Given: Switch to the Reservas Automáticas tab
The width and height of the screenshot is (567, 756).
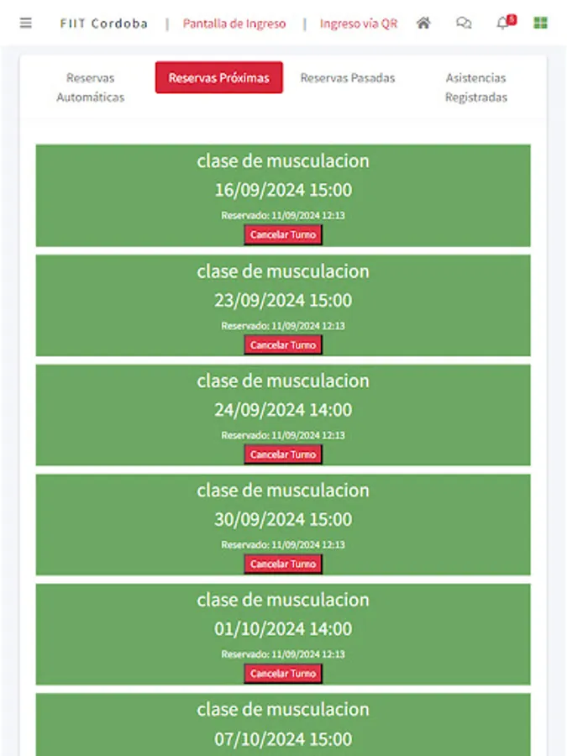Looking at the screenshot, I should 90,88.
